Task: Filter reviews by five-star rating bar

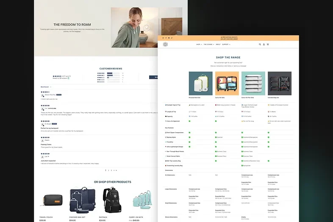Action: [x=114, y=73]
